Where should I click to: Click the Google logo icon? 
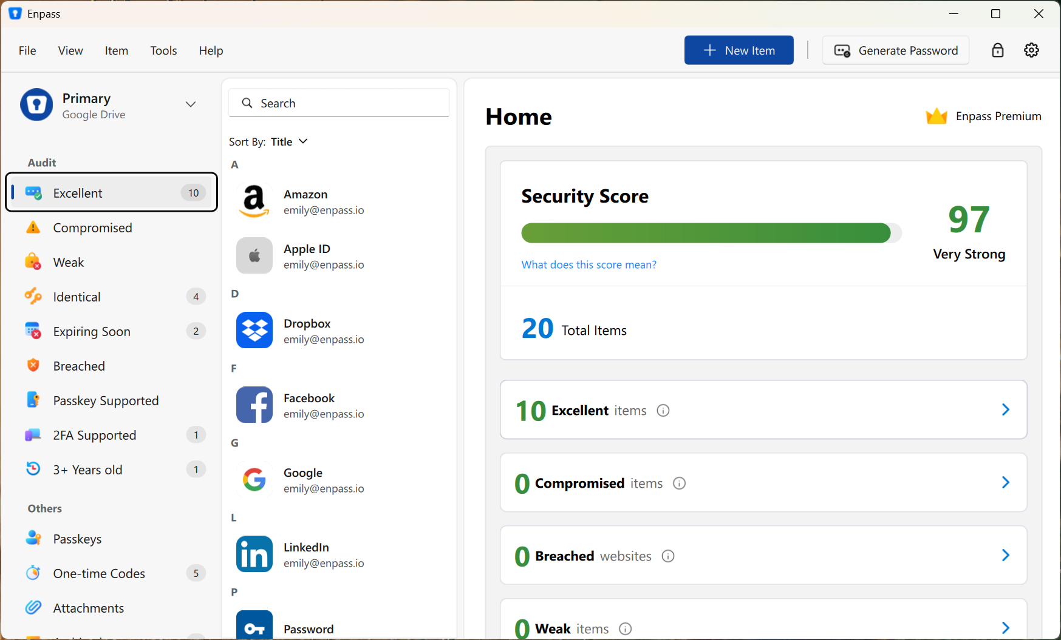click(254, 480)
